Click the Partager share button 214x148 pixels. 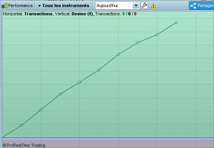pyautogui.click(x=201, y=5)
